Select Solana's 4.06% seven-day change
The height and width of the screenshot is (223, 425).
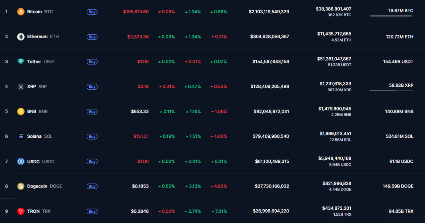[x=219, y=136]
